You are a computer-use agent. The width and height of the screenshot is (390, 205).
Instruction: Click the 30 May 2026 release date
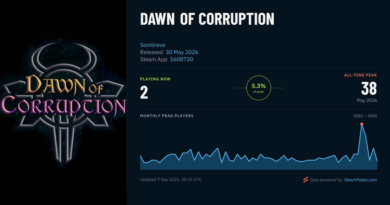point(182,52)
